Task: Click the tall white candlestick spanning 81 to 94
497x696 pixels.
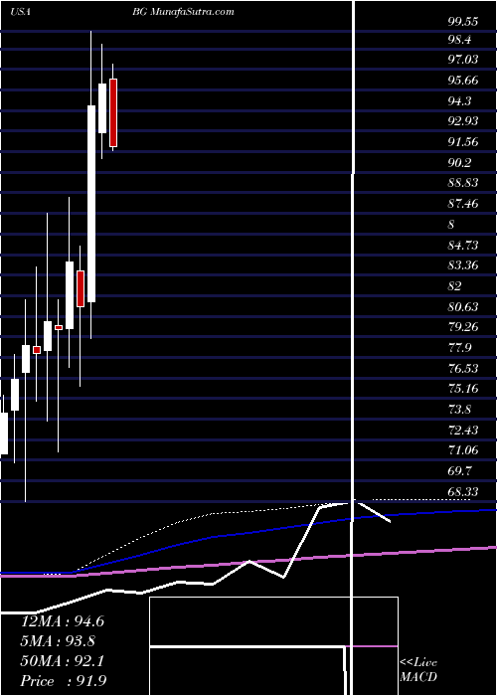Action: (x=91, y=204)
